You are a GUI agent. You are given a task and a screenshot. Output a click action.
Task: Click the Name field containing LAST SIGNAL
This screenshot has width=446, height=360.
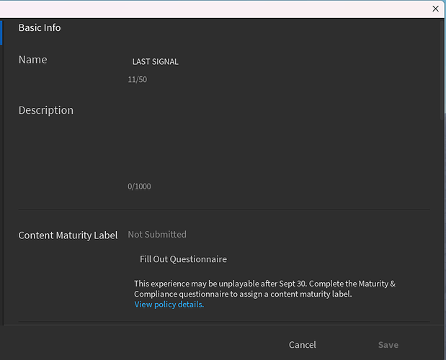pos(277,62)
